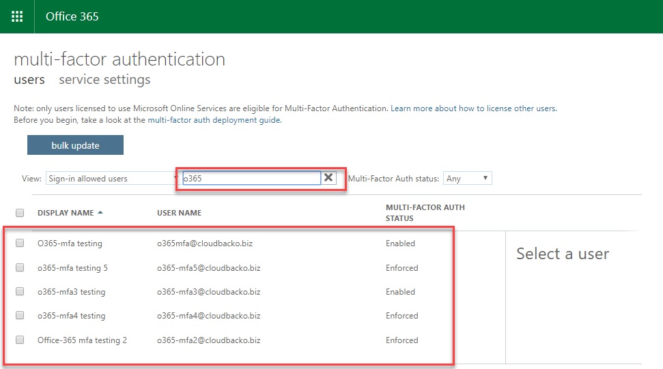The width and height of the screenshot is (663, 369).
Task: Select the o365-mfa3 testing checkbox
Action: 20,291
